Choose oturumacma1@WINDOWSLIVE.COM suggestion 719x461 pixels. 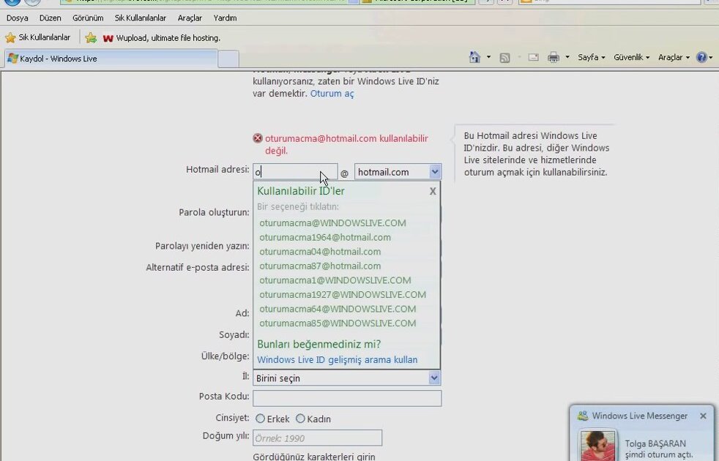point(335,280)
